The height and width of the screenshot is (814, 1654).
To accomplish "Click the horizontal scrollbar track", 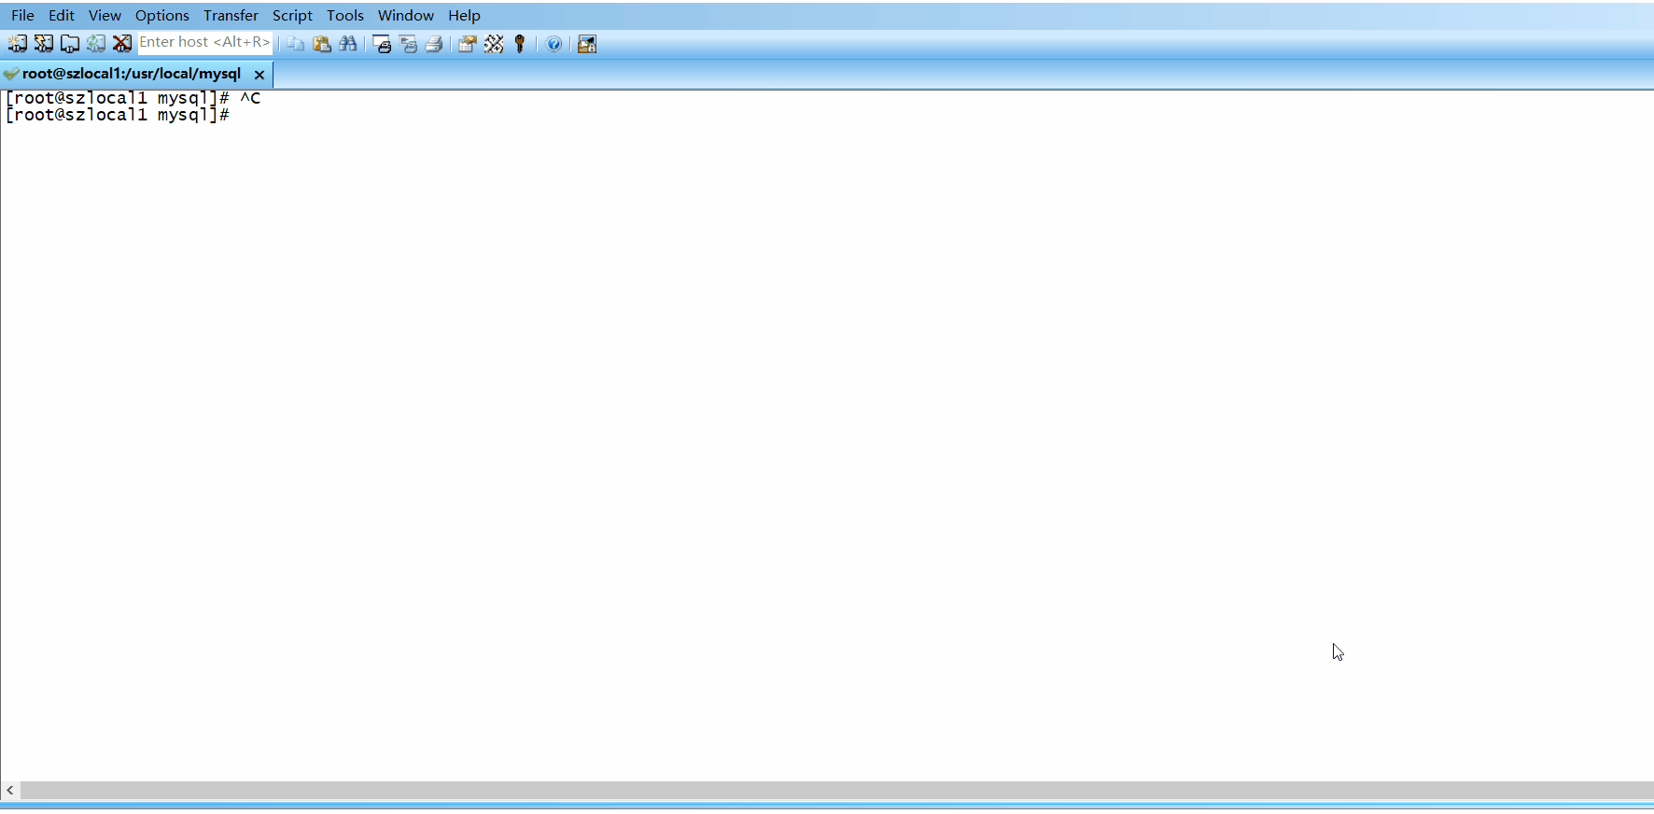I will pos(836,791).
